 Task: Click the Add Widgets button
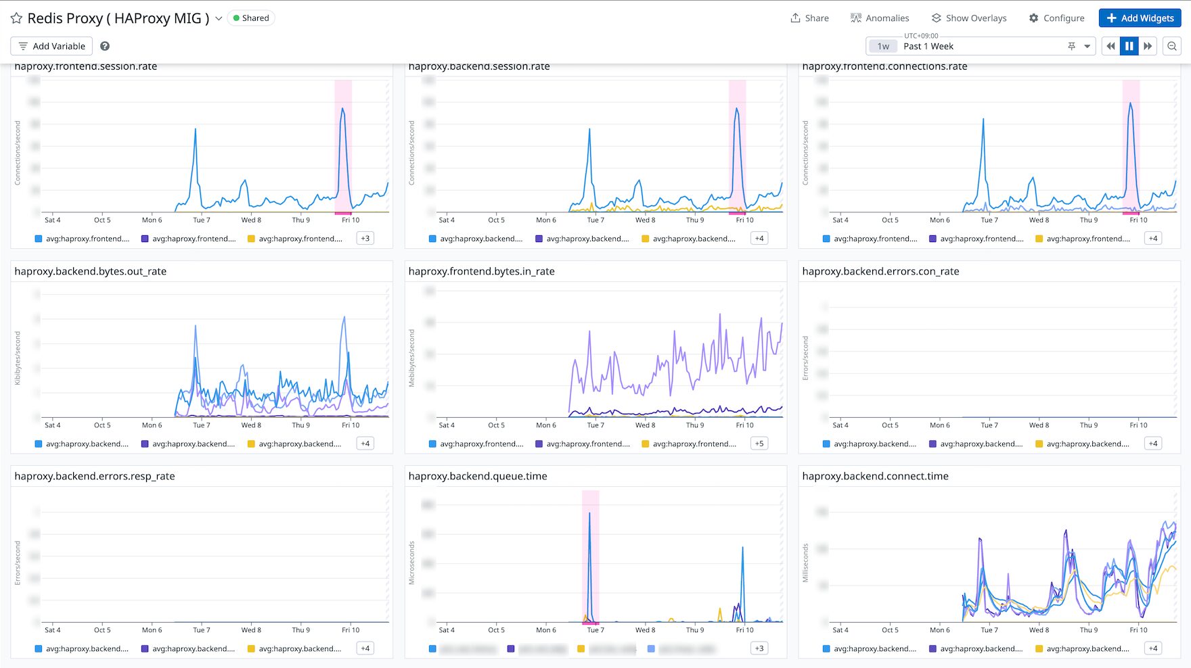pyautogui.click(x=1140, y=18)
